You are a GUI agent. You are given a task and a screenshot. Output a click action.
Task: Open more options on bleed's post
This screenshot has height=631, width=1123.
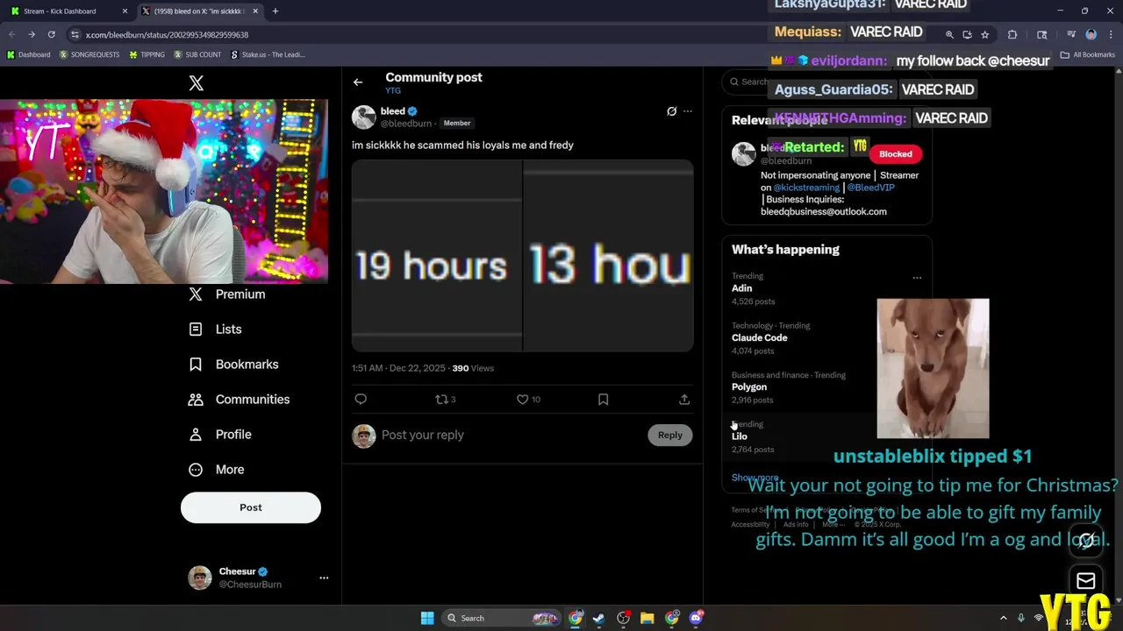(688, 111)
